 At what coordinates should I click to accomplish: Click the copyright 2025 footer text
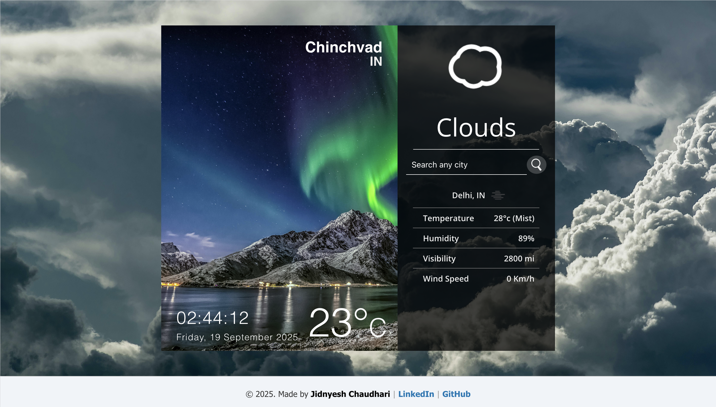click(261, 394)
